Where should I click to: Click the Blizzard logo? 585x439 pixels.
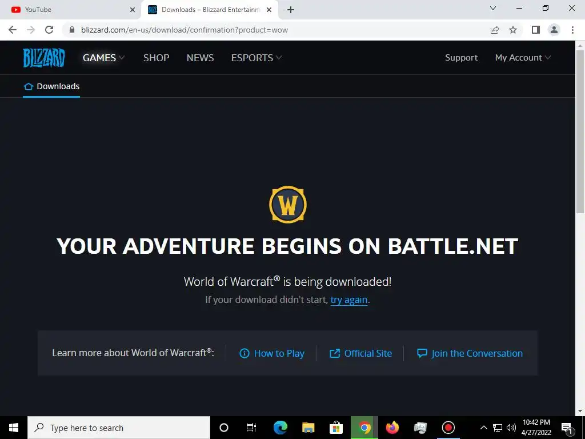[44, 58]
